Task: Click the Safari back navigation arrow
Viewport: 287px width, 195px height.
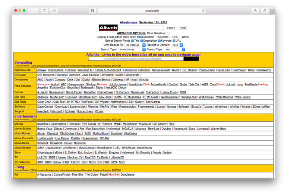Action: 31,11
